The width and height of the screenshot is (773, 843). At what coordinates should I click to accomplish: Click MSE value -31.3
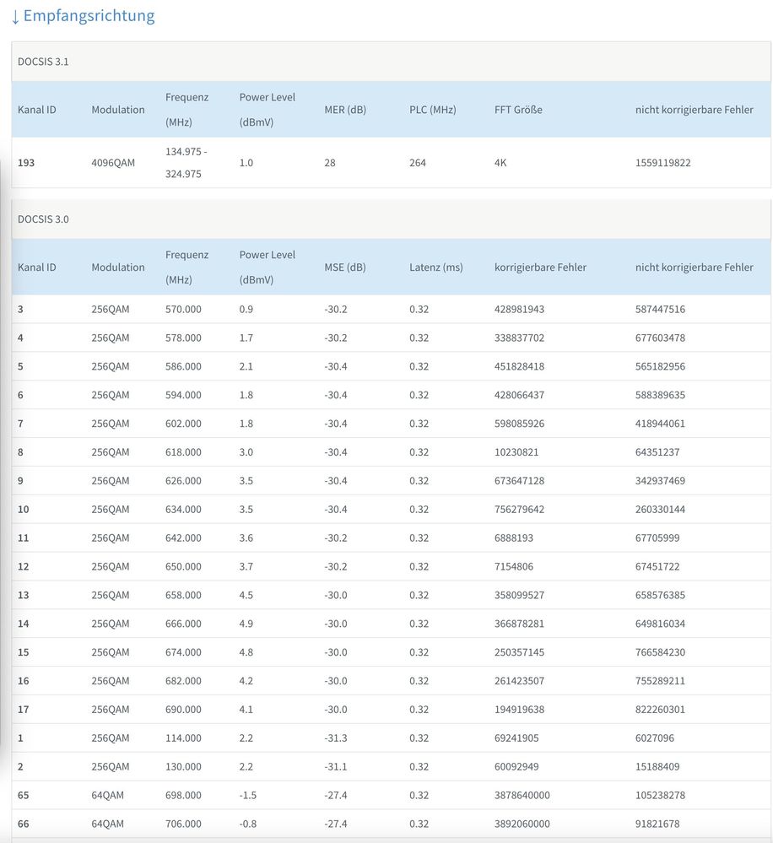point(335,738)
